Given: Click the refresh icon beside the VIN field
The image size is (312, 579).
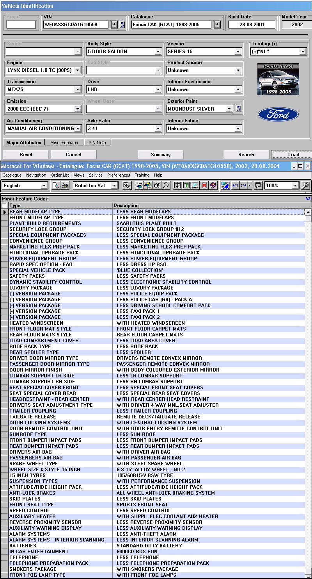Looking at the screenshot, I should [x=122, y=25].
